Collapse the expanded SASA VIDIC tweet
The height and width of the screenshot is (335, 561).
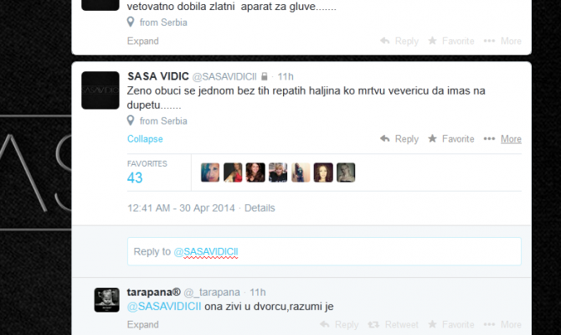click(145, 139)
